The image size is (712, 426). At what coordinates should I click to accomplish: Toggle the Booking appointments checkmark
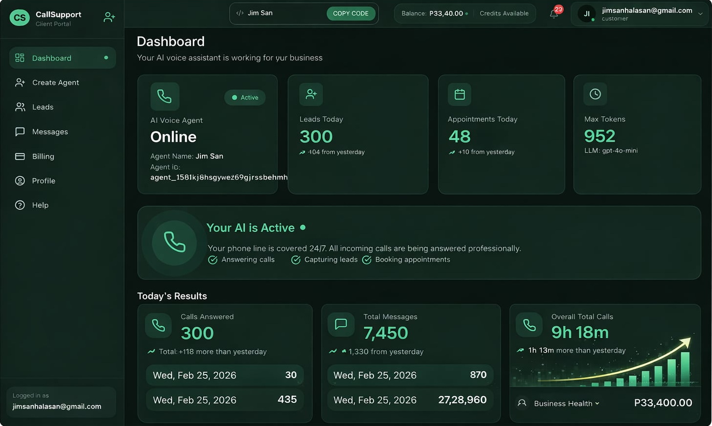point(367,260)
